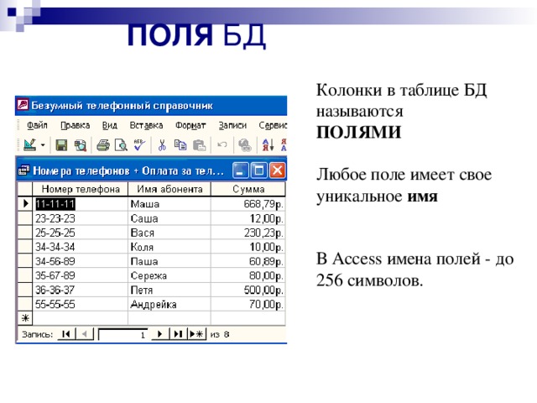
Task: Run the Spelling check icon
Action: pyautogui.click(x=139, y=145)
